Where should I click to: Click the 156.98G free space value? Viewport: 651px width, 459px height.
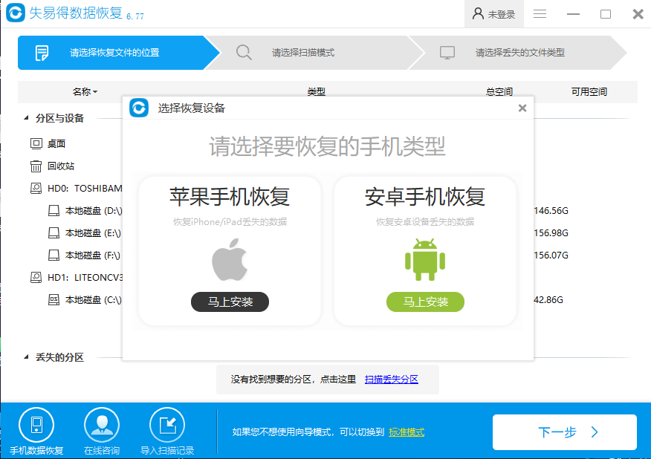click(x=551, y=233)
